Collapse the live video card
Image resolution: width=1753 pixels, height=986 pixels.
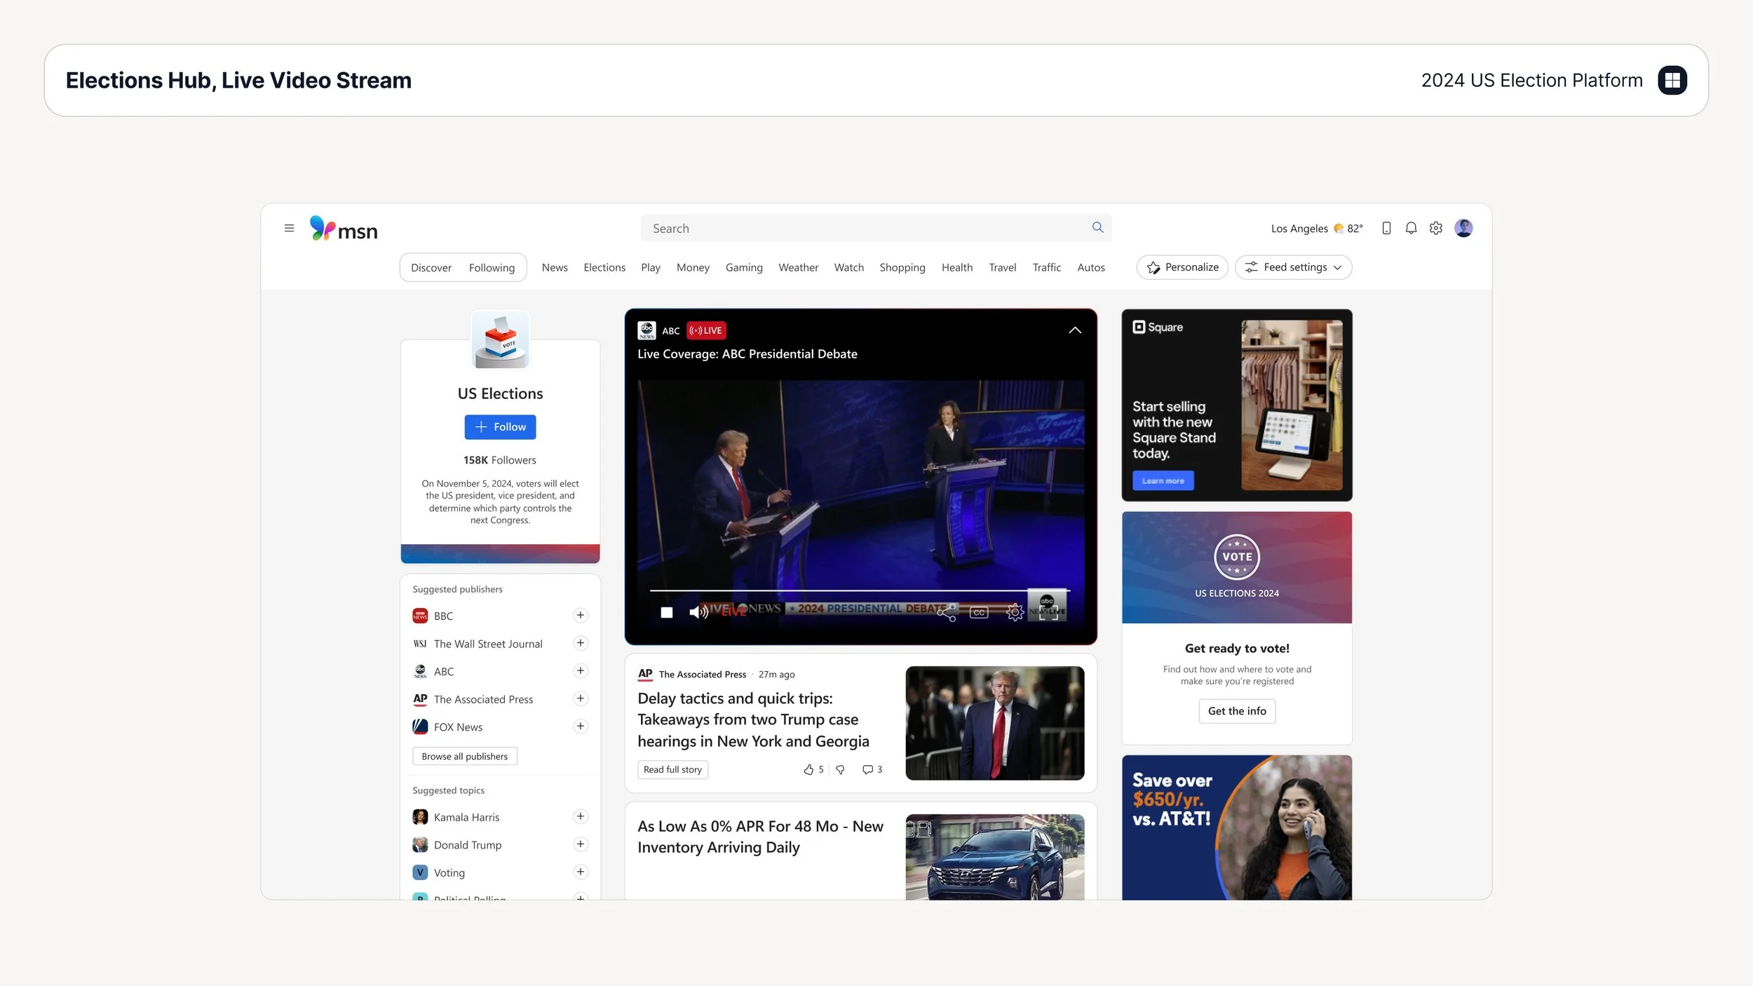[x=1074, y=330]
